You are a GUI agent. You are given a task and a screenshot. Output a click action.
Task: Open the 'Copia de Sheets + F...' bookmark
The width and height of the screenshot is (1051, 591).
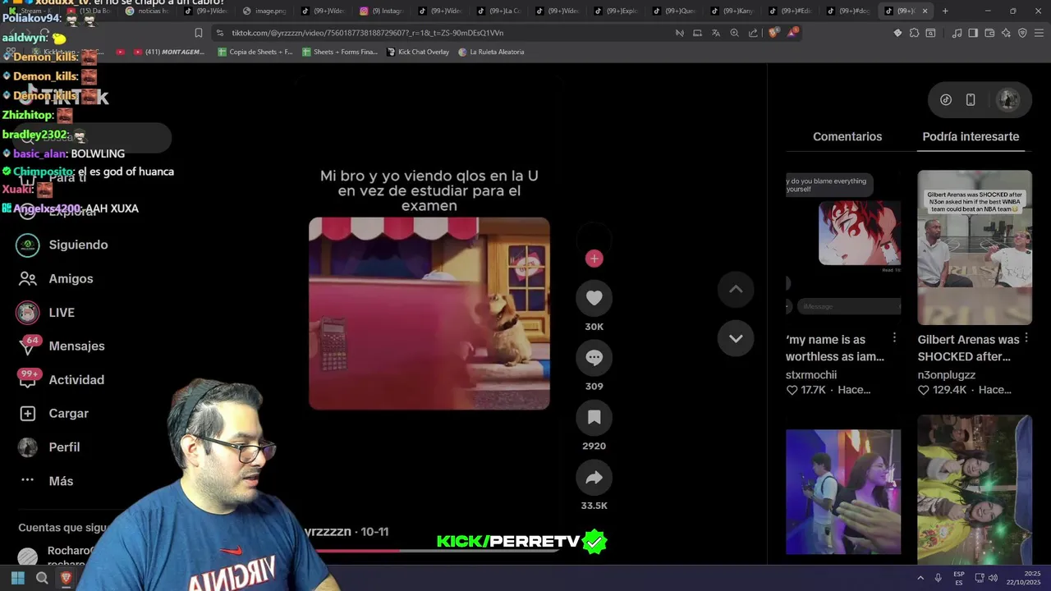coord(255,52)
